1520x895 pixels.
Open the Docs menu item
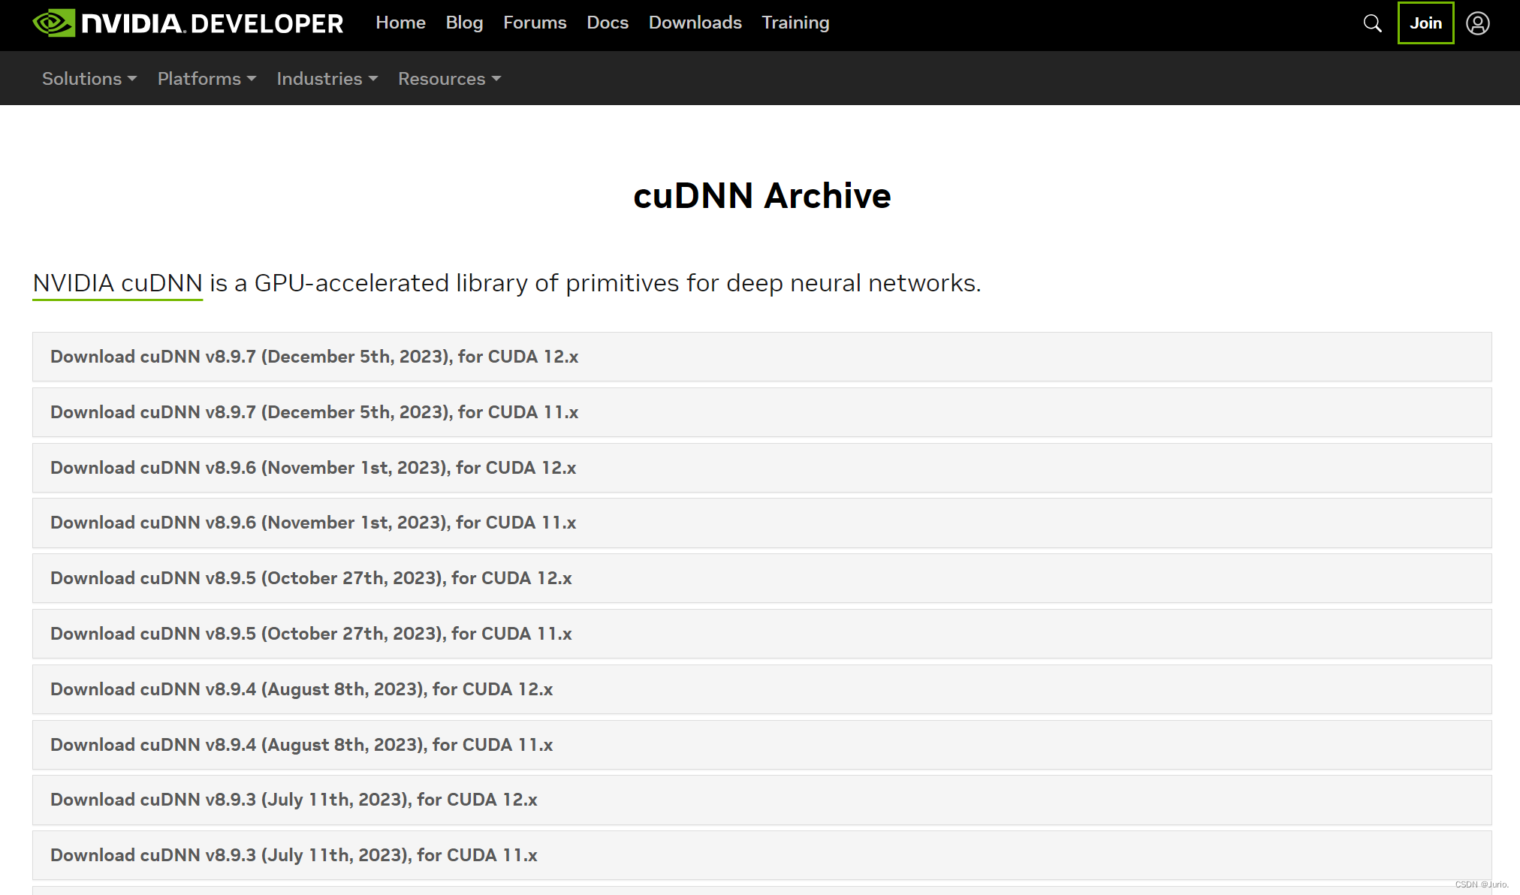click(x=608, y=23)
